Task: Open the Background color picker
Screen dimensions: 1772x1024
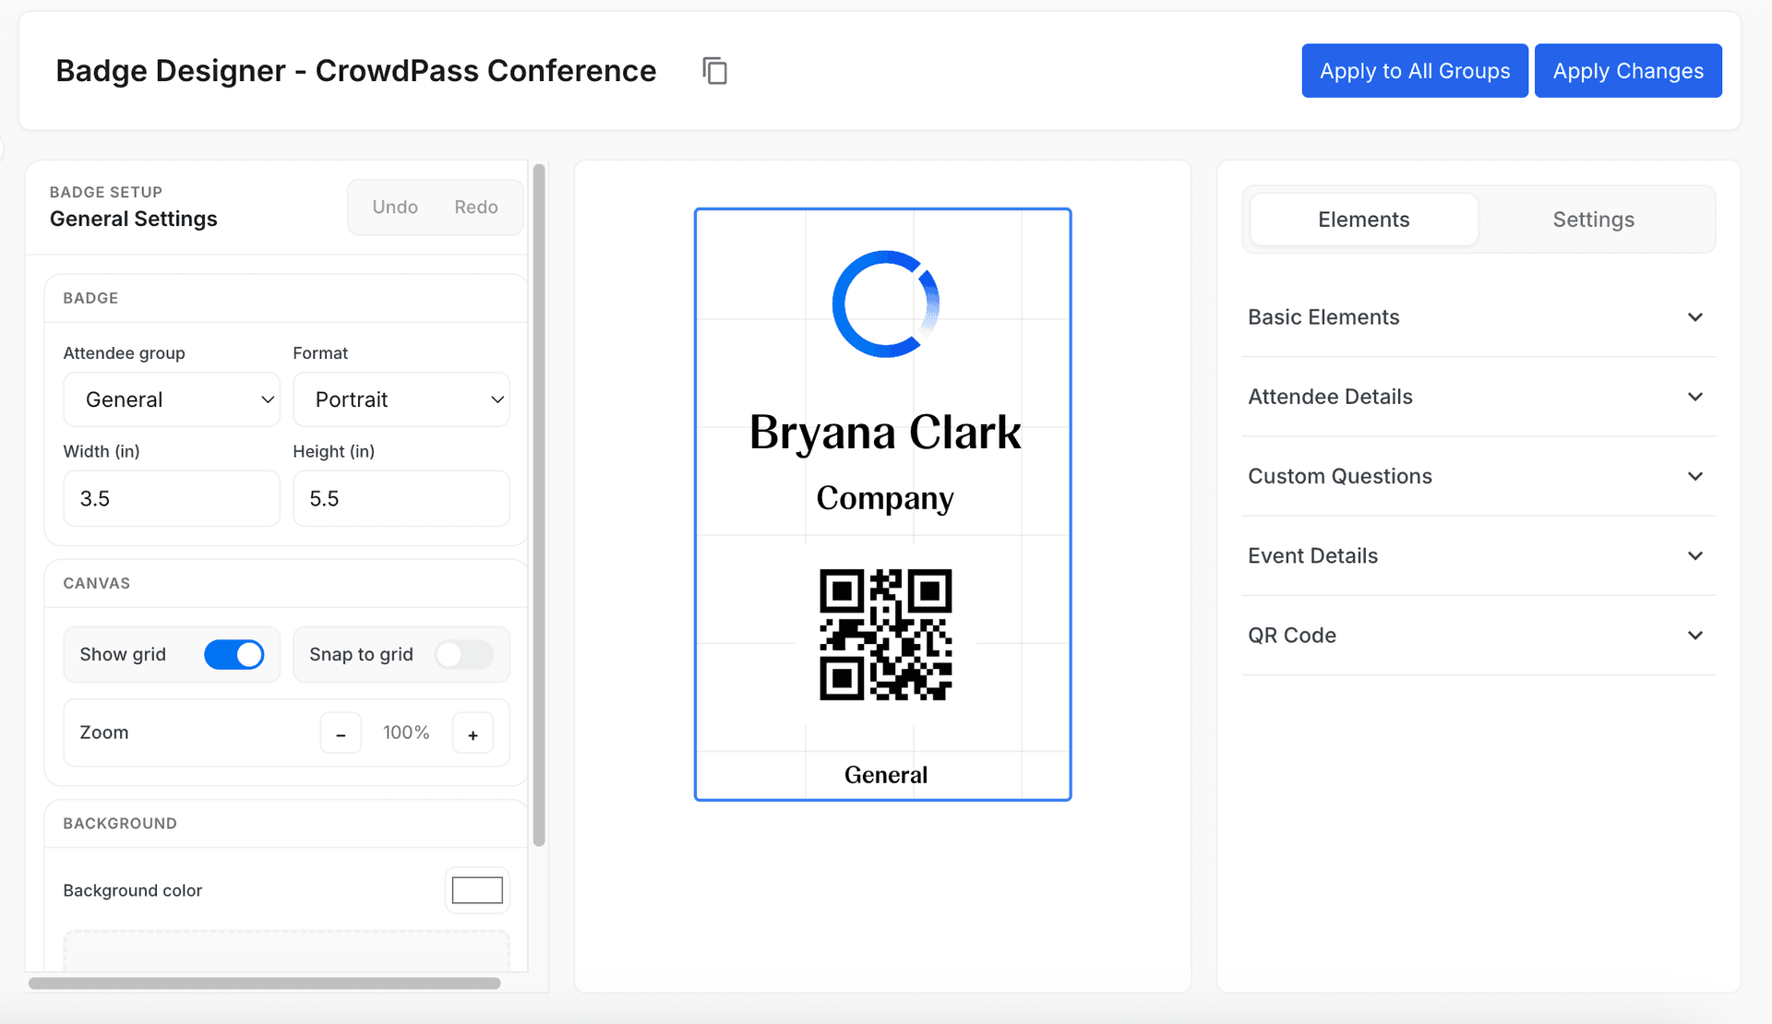Action: [476, 889]
